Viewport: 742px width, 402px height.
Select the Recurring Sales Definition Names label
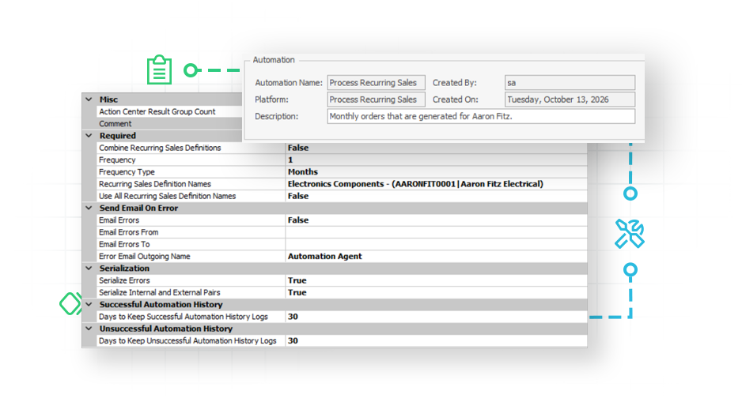(x=155, y=184)
